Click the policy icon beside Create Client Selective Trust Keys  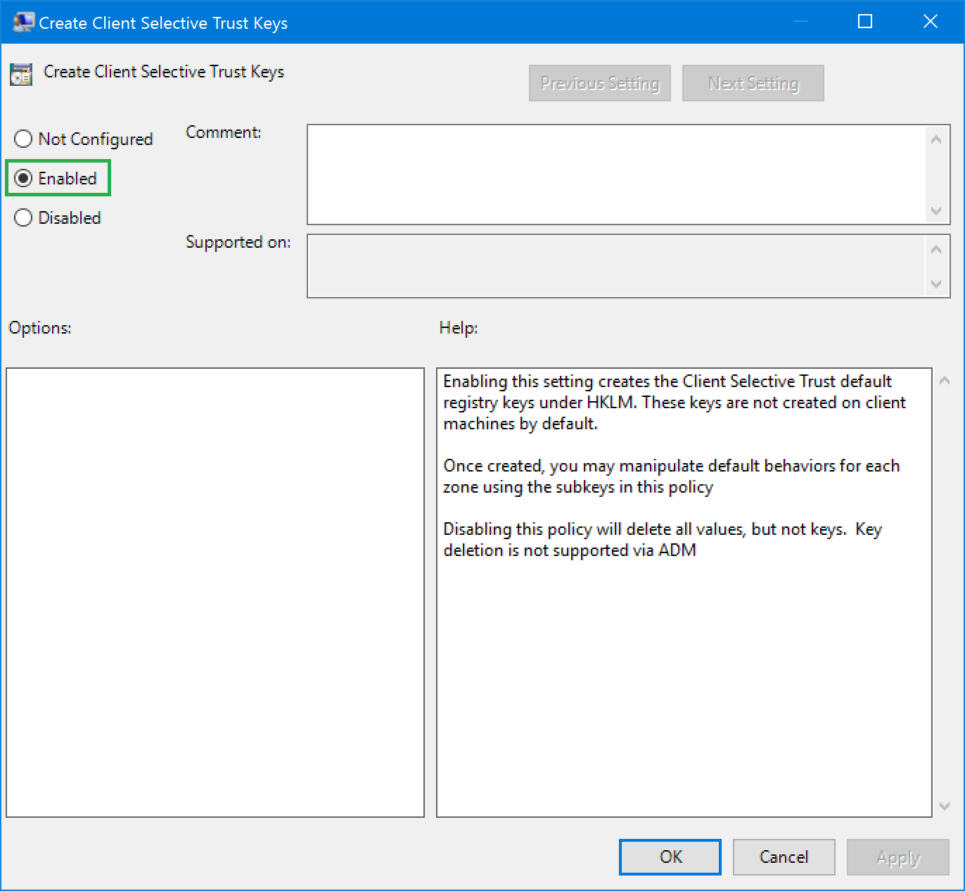point(21,73)
